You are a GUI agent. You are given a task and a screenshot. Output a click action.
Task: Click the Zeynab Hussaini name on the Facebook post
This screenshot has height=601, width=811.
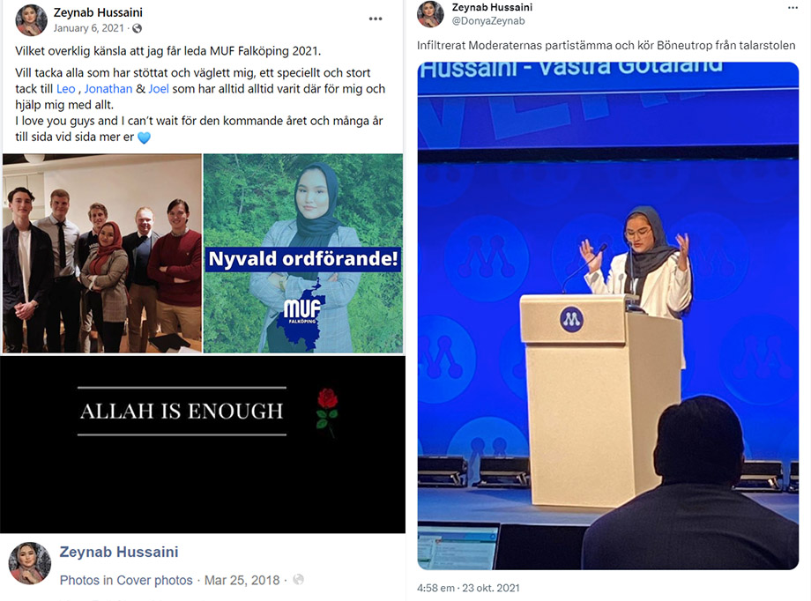98,12
